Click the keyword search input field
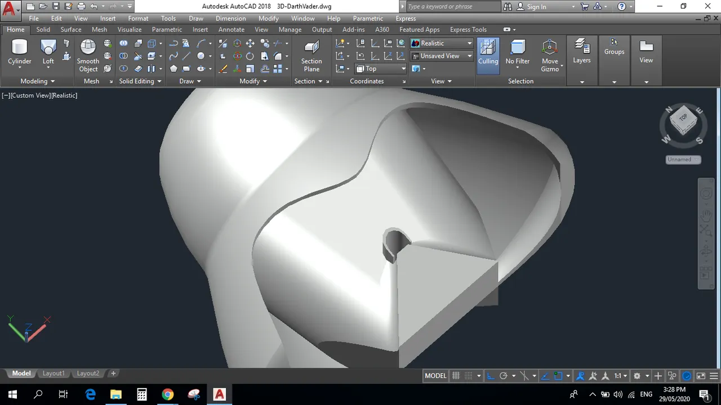Screen dimensions: 721x405 pos(452,7)
